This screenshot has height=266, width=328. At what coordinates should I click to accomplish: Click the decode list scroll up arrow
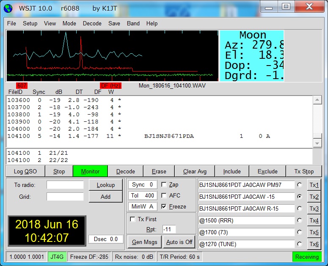coord(317,100)
